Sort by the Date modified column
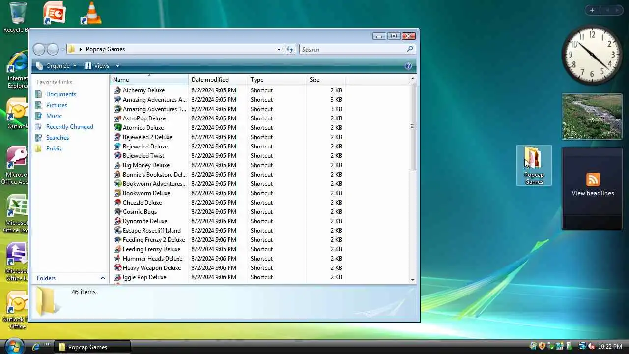629x354 pixels. 218,80
